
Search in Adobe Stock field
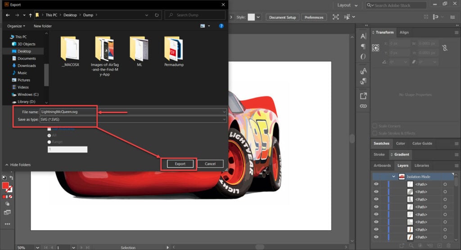pos(396,5)
